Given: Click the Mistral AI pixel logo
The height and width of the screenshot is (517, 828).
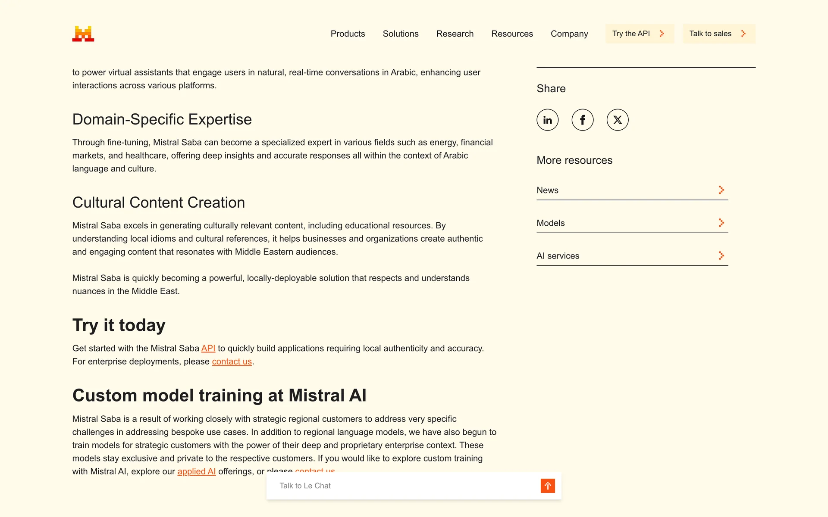Looking at the screenshot, I should pos(83,34).
